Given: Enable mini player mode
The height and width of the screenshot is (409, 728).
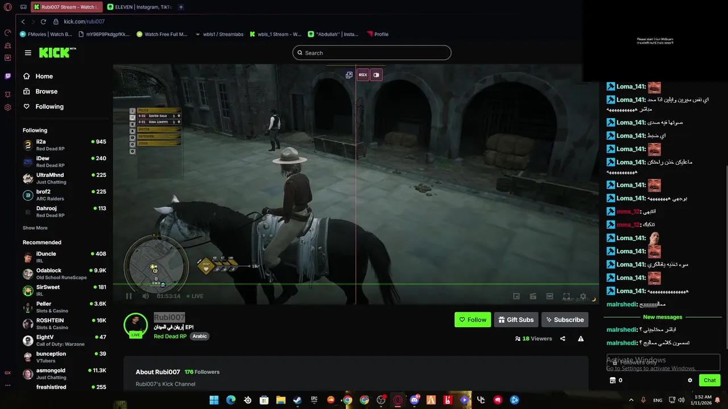Looking at the screenshot, I should [516, 296].
